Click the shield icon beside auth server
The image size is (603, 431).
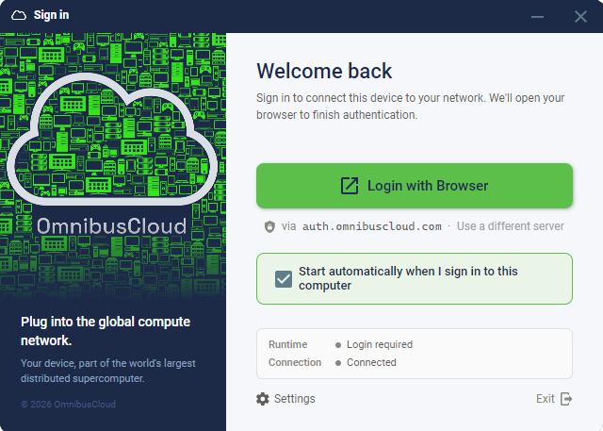269,226
